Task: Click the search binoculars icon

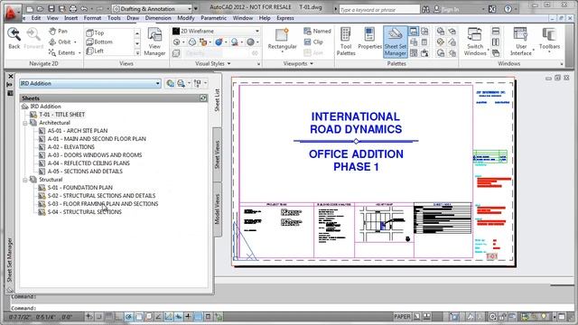Action: pos(425,9)
